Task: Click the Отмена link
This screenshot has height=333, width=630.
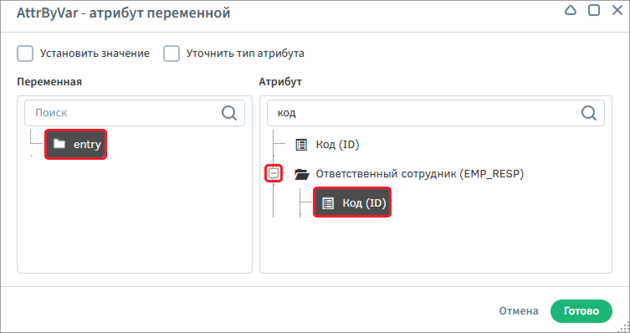Action: tap(518, 311)
